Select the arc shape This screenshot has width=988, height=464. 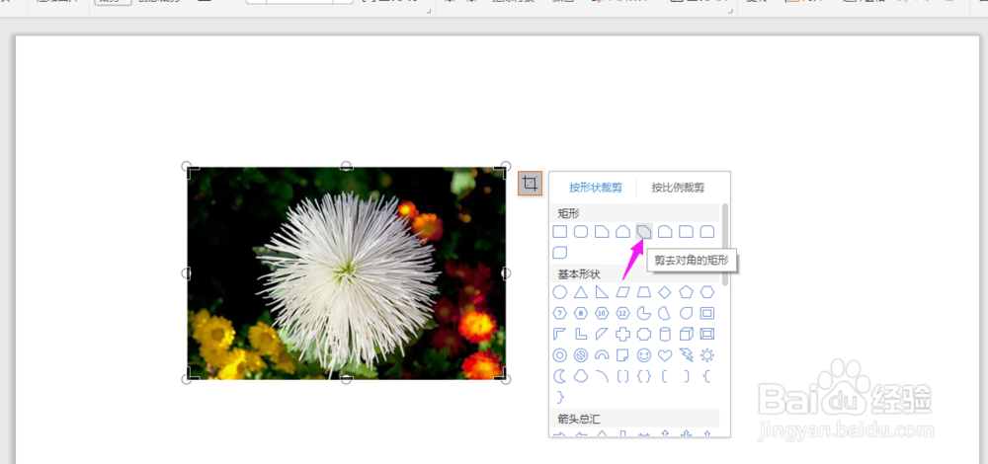coord(602,376)
